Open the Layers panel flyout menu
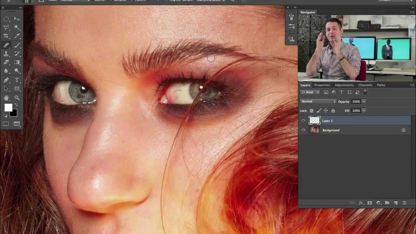The image size is (416, 234). click(x=412, y=85)
